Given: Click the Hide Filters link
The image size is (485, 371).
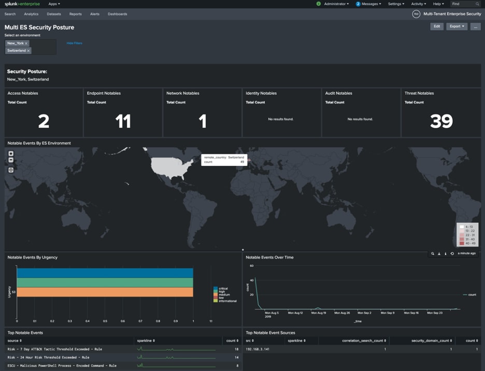Looking at the screenshot, I should (x=74, y=44).
